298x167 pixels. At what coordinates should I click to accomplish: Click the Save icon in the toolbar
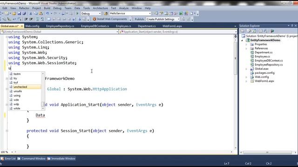coord(19,13)
